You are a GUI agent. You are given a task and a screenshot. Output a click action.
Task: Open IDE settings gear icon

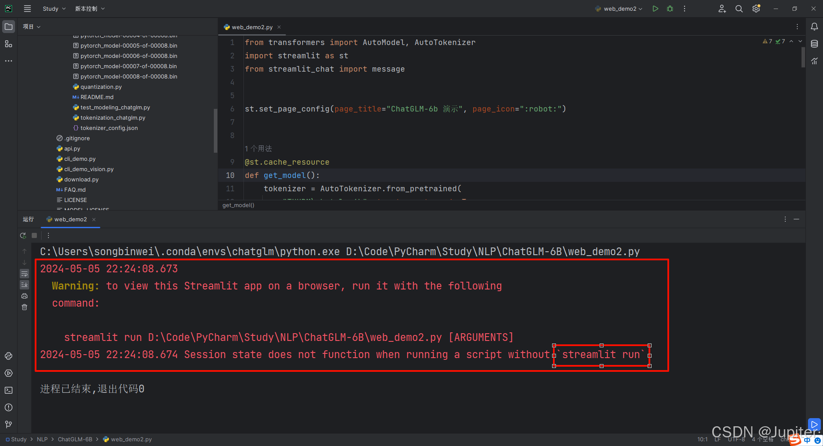tap(756, 9)
